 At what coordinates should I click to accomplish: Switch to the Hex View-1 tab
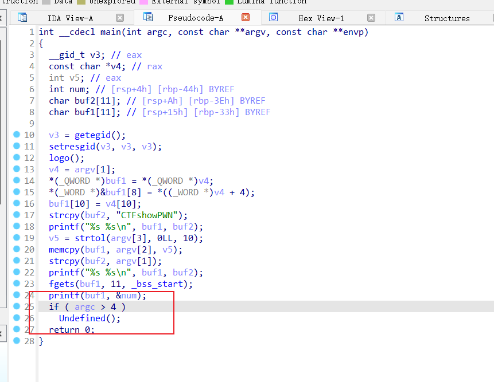click(x=321, y=18)
